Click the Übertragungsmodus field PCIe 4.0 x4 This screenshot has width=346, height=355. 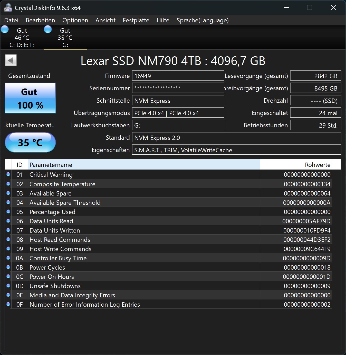pyautogui.click(x=178, y=113)
